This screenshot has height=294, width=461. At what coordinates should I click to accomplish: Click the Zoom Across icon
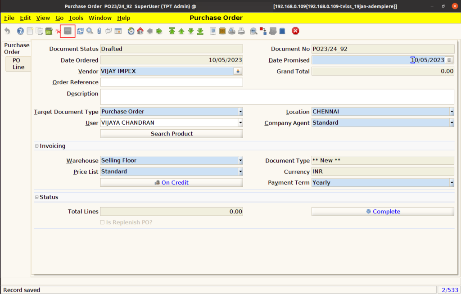tap(254, 31)
